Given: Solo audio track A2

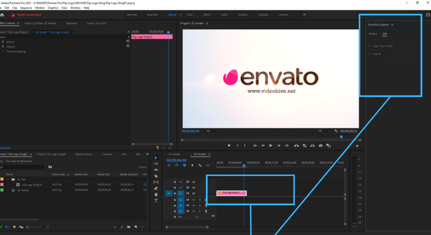Looking at the screenshot, I should 200,205.
